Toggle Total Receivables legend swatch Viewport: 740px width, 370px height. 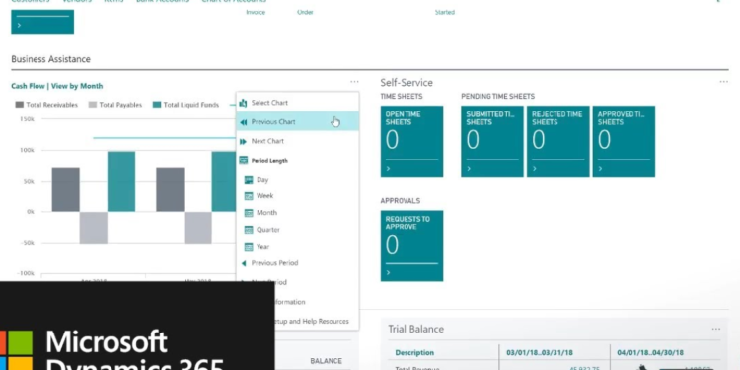point(20,105)
